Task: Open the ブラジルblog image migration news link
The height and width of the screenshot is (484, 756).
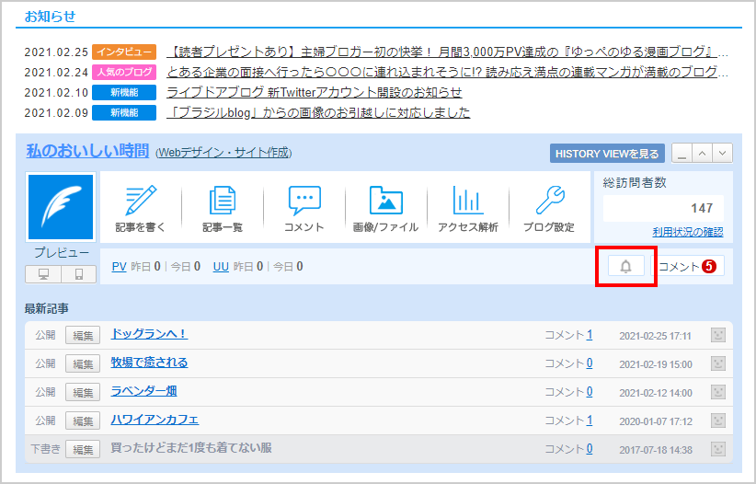Action: [x=318, y=112]
